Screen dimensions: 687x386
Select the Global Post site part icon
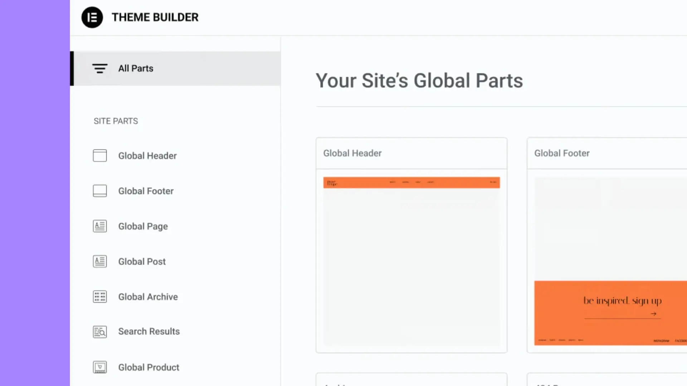[x=99, y=261]
